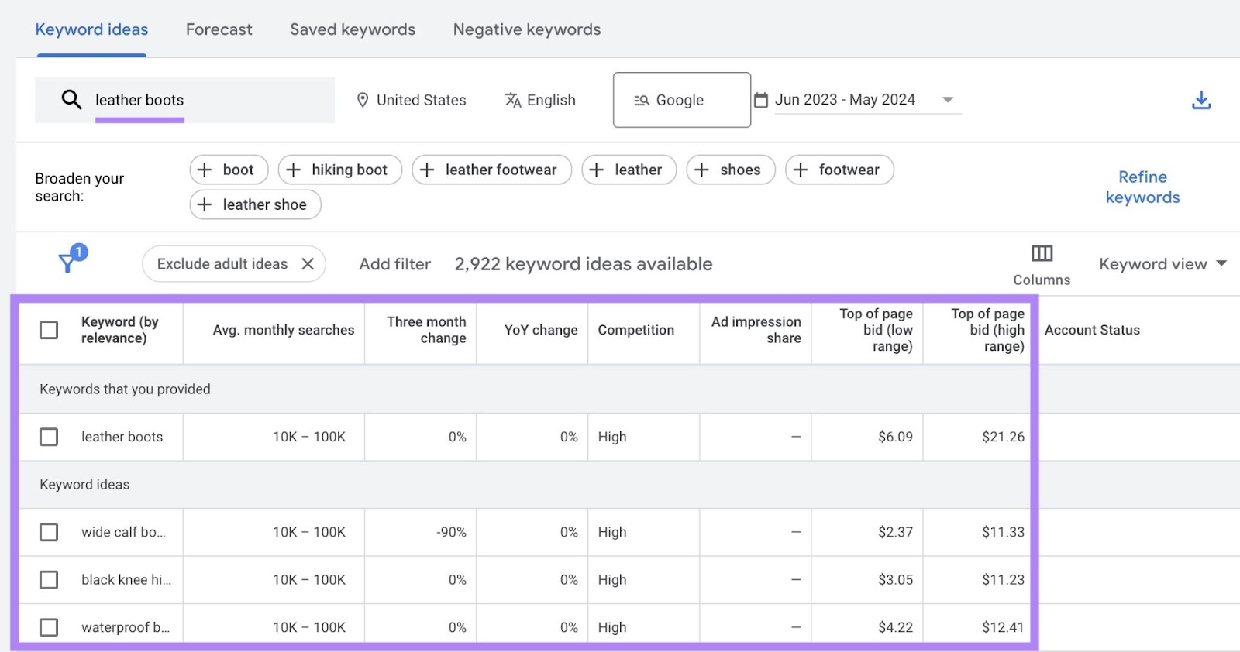The image size is (1240, 652).
Task: Add 'footwear' suggestion chip
Action: 840,170
